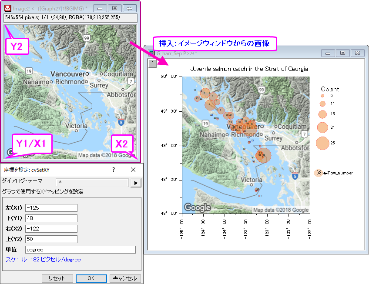
Task: Click the highway 7 shield in Image2 map
Action: [x=131, y=82]
